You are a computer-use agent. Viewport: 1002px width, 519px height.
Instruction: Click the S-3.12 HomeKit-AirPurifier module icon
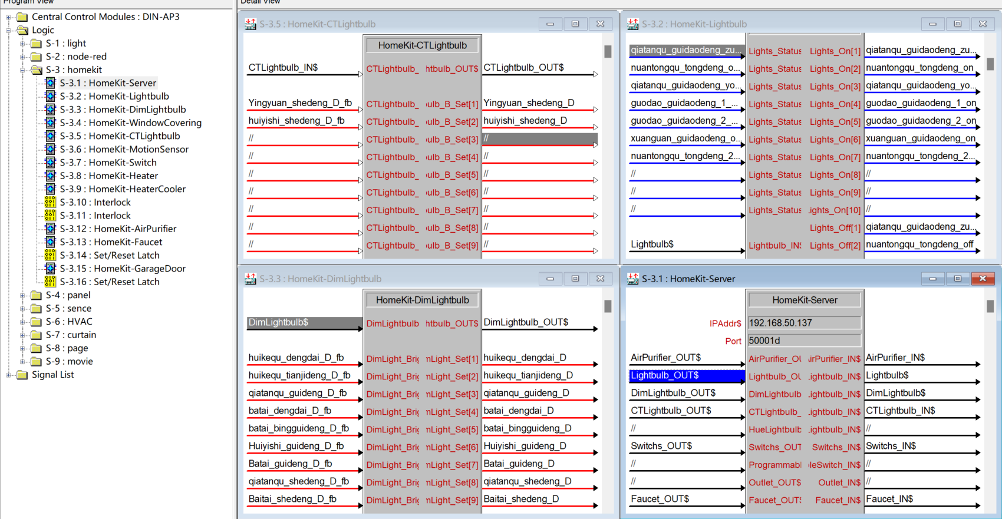51,229
